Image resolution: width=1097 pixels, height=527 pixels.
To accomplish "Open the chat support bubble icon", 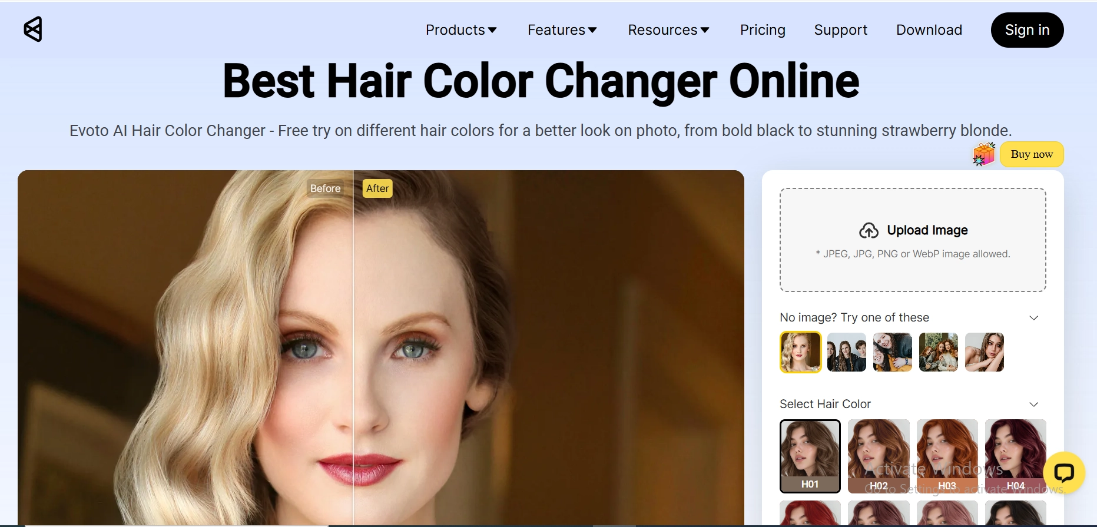I will (1063, 472).
